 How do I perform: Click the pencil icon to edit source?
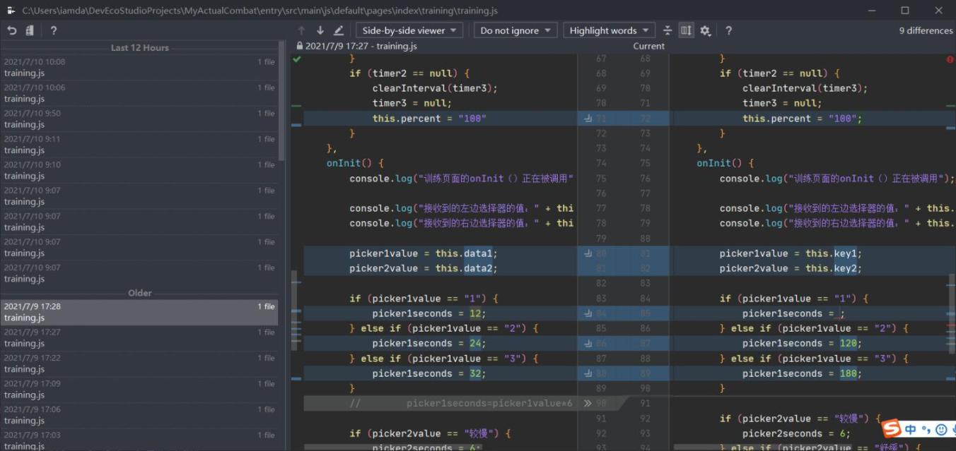339,30
